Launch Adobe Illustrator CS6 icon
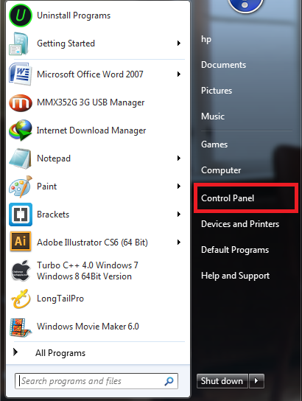 (21, 241)
